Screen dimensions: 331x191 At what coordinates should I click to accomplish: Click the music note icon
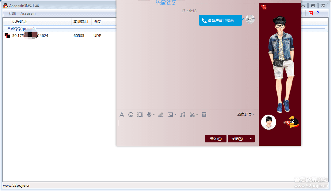click(183, 115)
